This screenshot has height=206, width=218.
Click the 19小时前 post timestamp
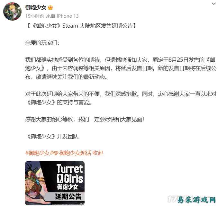click(x=35, y=16)
